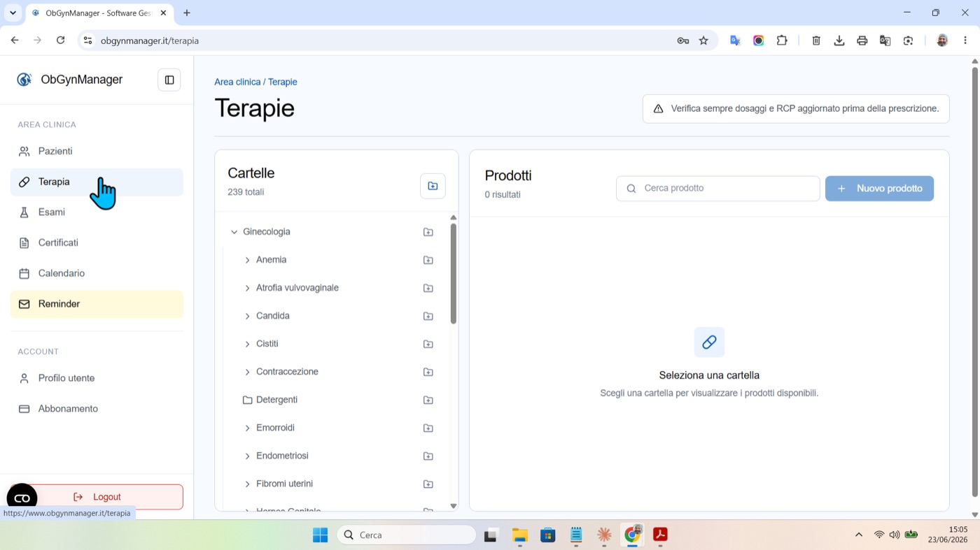Collapse the Ginecologia folder chevron
The image size is (980, 550).
(x=234, y=232)
